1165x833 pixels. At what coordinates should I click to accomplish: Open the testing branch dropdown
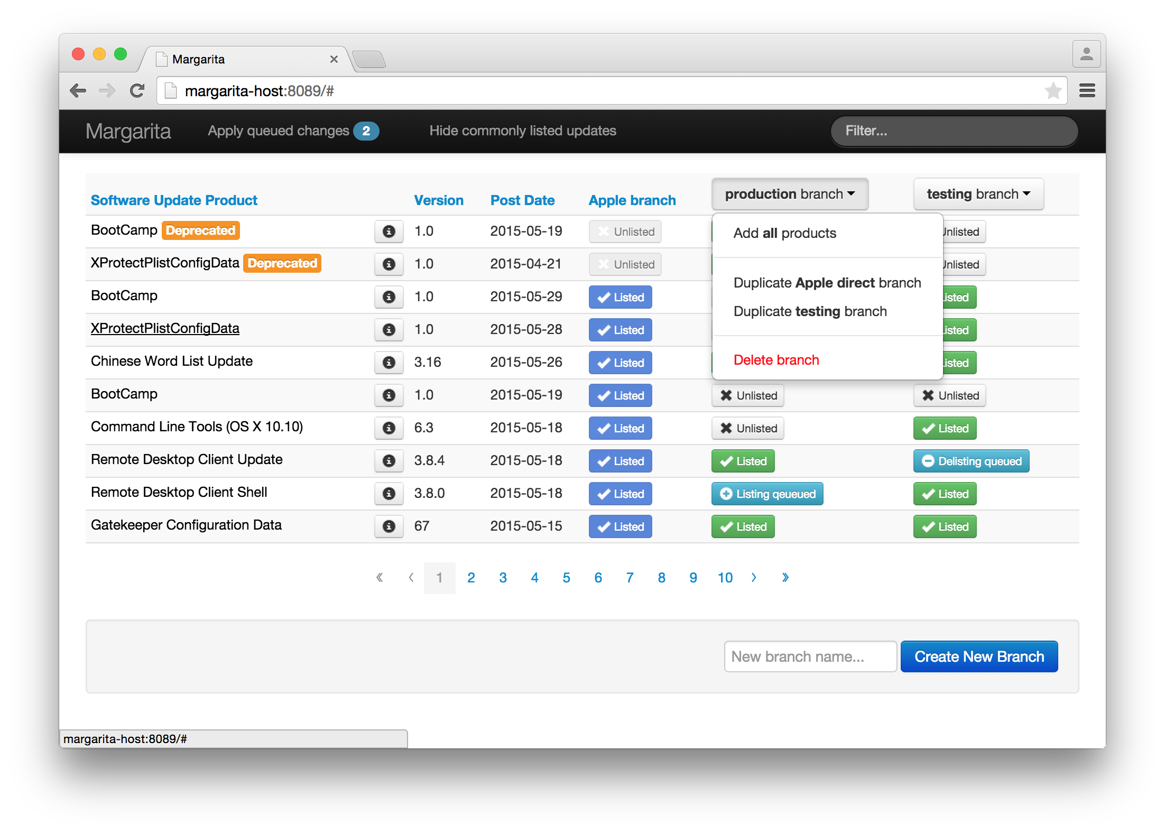click(x=978, y=194)
